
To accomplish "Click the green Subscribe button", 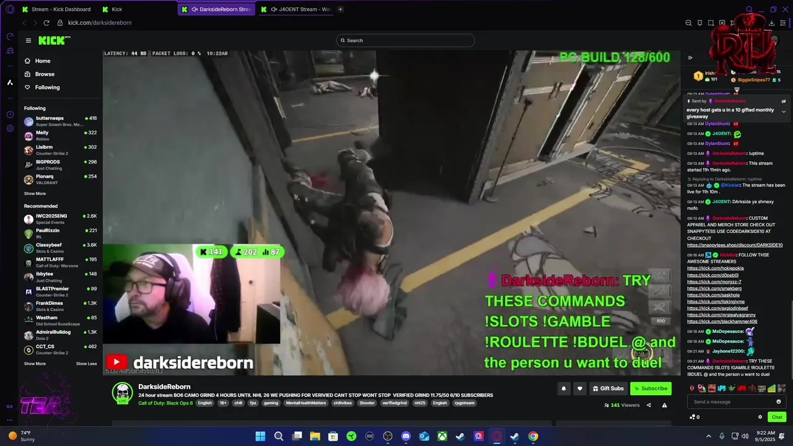I will (x=651, y=388).
